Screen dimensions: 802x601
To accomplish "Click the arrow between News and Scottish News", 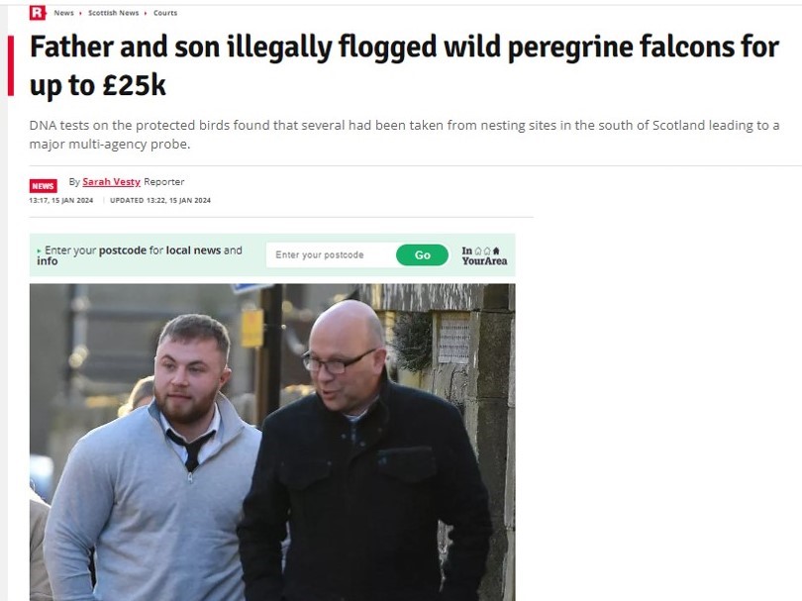I will tap(81, 13).
